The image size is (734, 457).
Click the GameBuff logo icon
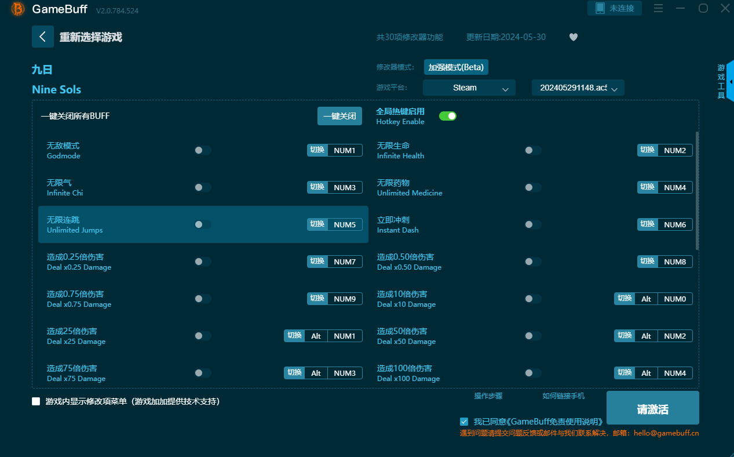(x=18, y=9)
